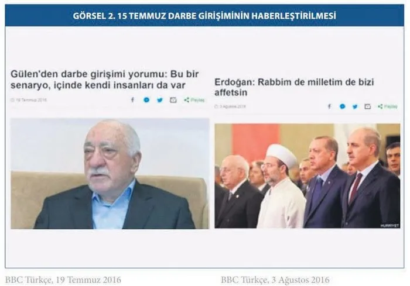Open Paylaş share menu for Erdoğan article
This screenshot has width=410, height=286.
coord(388,106)
